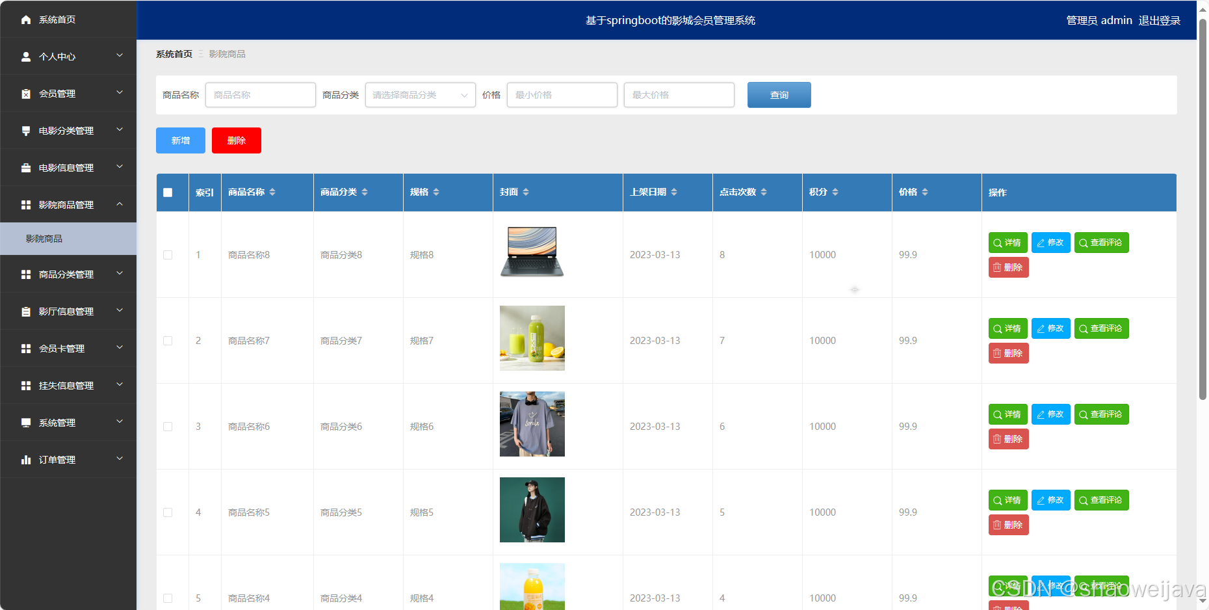Viewport: 1209px width, 610px height.
Task: Select 影院商品 submenu item
Action: point(68,239)
